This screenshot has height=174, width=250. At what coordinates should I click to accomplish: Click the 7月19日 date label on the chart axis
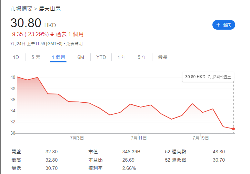pyautogui.click(x=200, y=138)
